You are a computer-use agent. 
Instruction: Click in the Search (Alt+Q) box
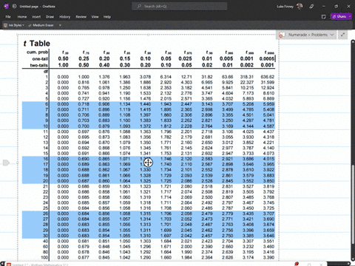pyautogui.click(x=179, y=7)
